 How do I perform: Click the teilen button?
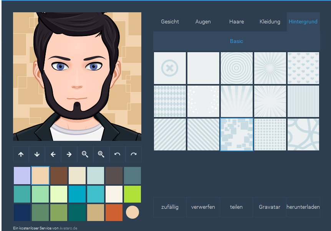[236, 207]
